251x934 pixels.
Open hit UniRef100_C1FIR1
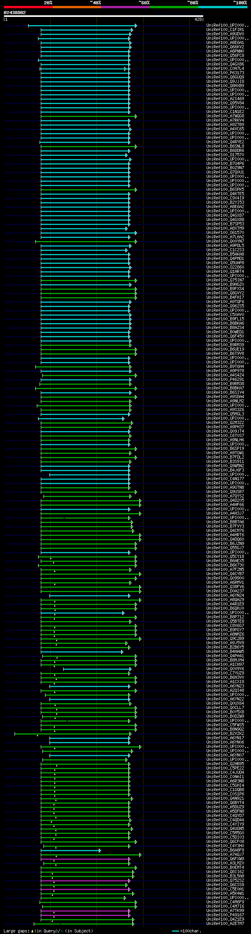point(225,29)
